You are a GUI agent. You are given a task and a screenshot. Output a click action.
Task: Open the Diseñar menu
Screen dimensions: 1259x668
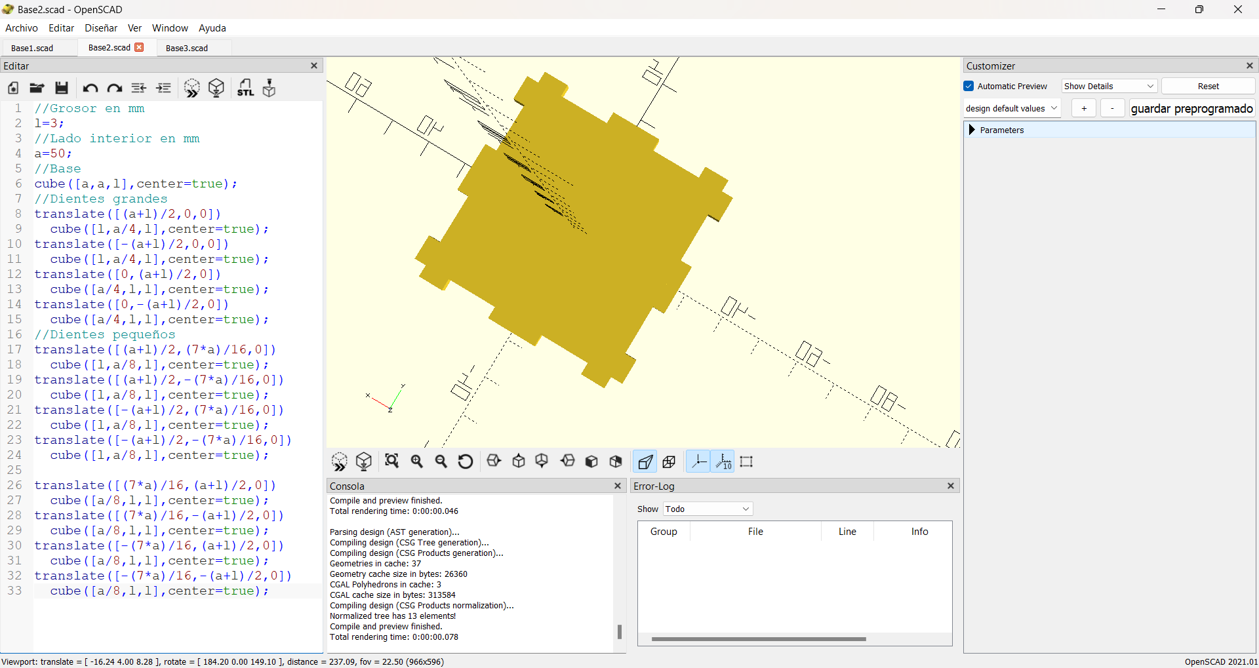click(x=101, y=28)
